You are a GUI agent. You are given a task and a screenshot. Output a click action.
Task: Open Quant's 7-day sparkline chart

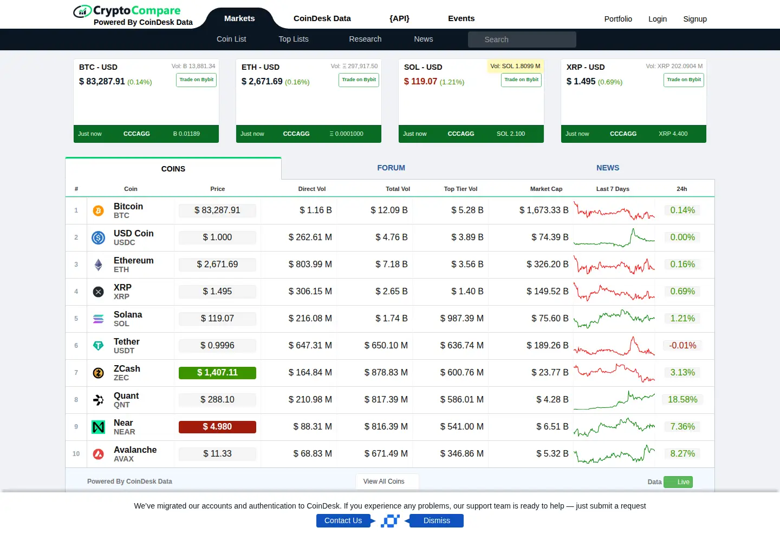tap(614, 400)
